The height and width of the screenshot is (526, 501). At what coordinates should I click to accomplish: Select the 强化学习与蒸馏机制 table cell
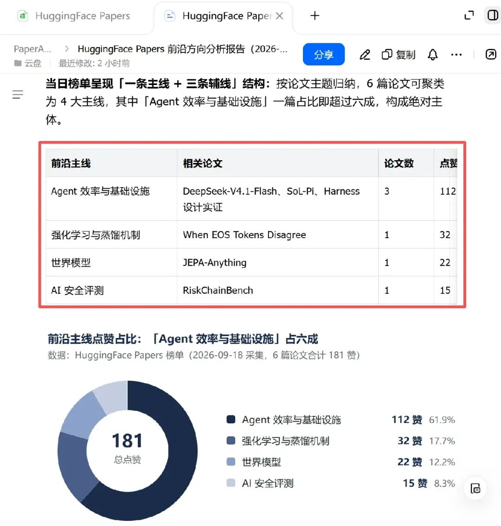click(x=111, y=234)
